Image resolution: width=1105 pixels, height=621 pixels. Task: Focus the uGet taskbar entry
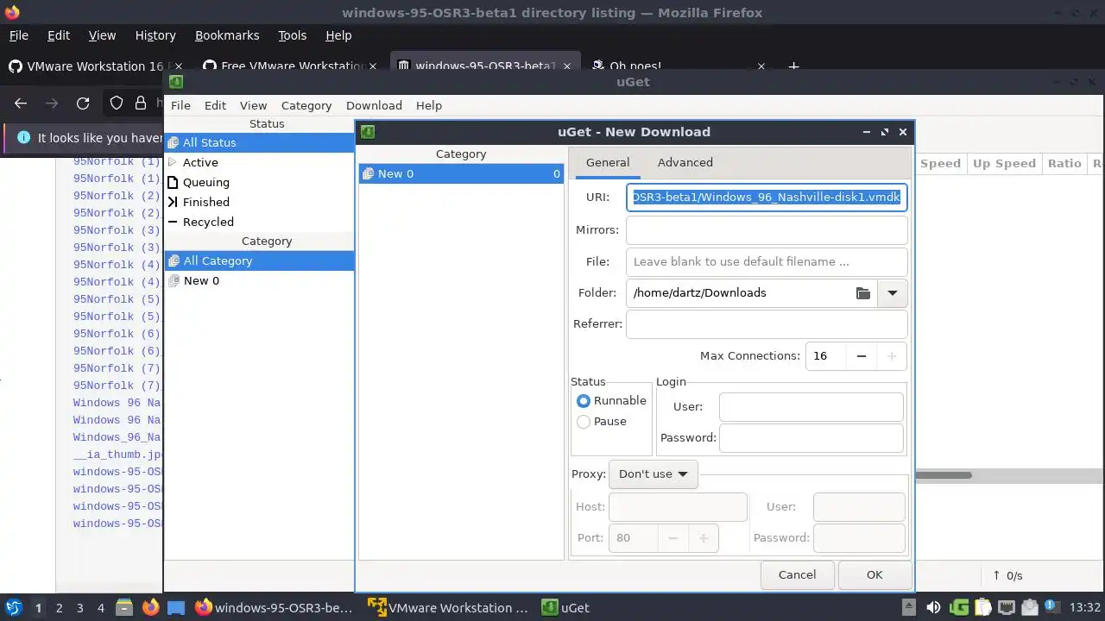[565, 607]
